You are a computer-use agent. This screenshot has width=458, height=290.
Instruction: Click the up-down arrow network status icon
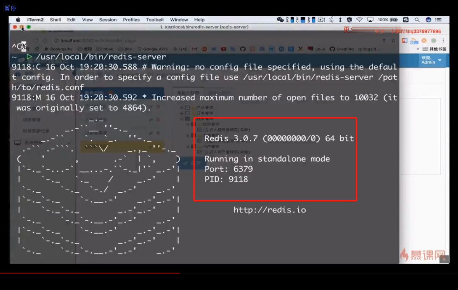pyautogui.click(x=340, y=20)
